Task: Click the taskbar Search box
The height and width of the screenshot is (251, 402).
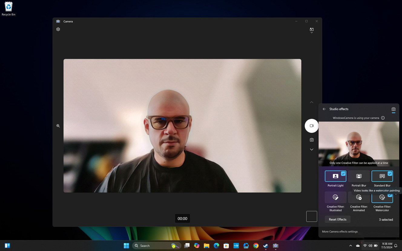Action: coord(157,246)
